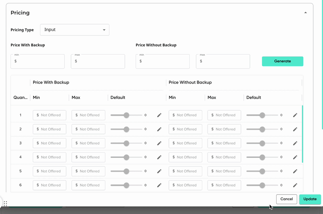Click the Generate button

tap(283, 61)
